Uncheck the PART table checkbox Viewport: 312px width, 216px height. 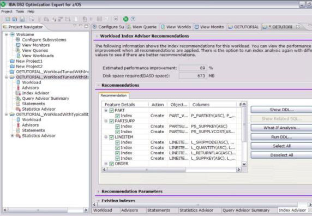pos(112,110)
